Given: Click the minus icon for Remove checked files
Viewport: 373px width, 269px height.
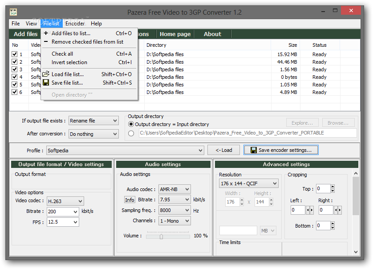Looking at the screenshot, I should coord(46,42).
